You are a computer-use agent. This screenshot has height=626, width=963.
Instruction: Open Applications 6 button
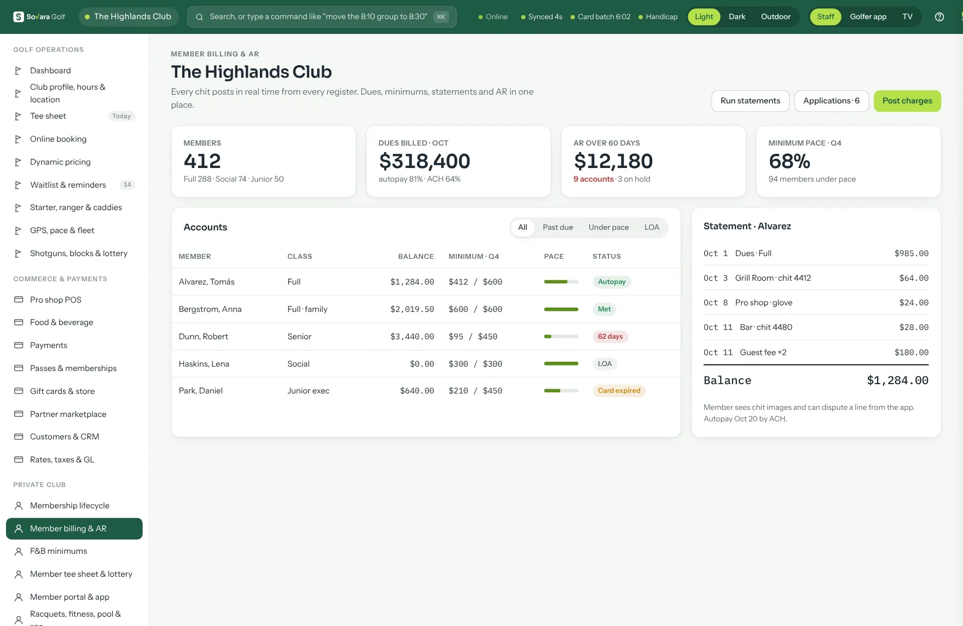click(831, 101)
